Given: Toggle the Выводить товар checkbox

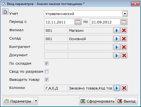Looking at the screenshot, I should pyautogui.click(x=46, y=80).
